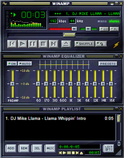Toggle the SHUFFLE button
The width and height of the screenshot is (124, 158).
pyautogui.click(x=84, y=44)
